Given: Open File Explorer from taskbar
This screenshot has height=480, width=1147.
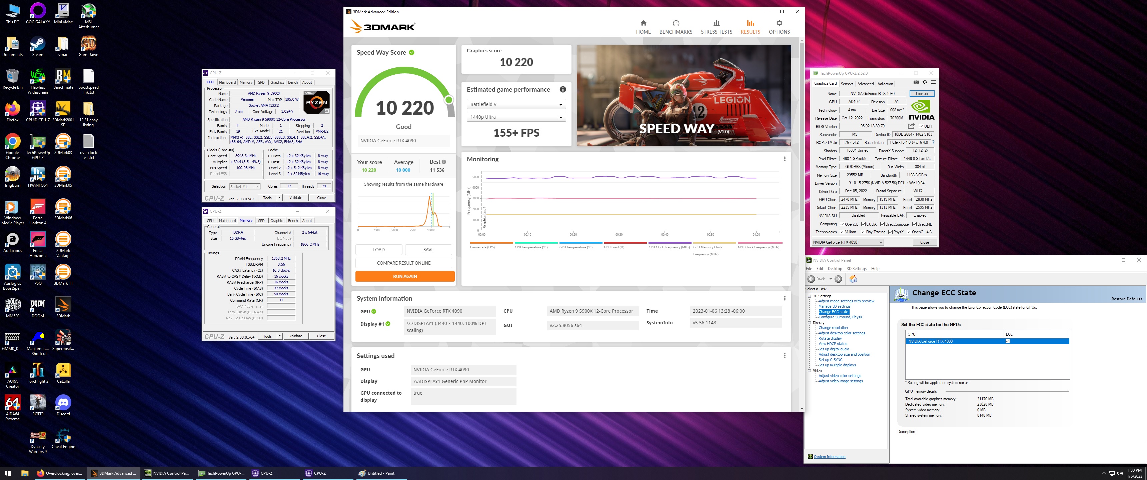Looking at the screenshot, I should [x=25, y=473].
